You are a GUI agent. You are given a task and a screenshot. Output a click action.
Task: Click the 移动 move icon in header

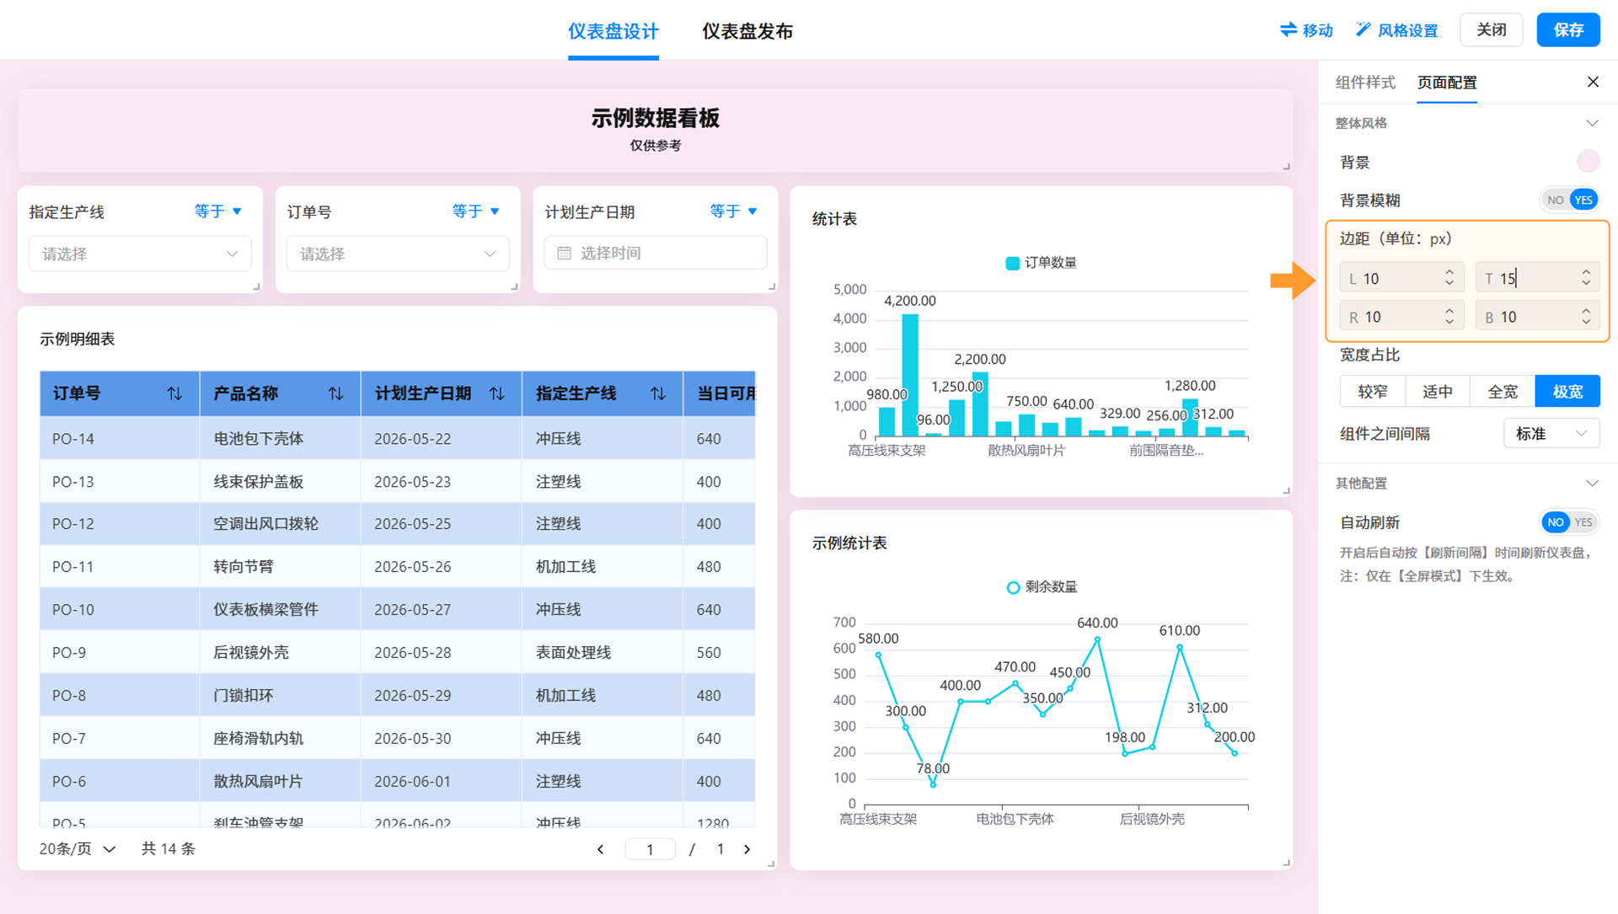coord(1289,30)
